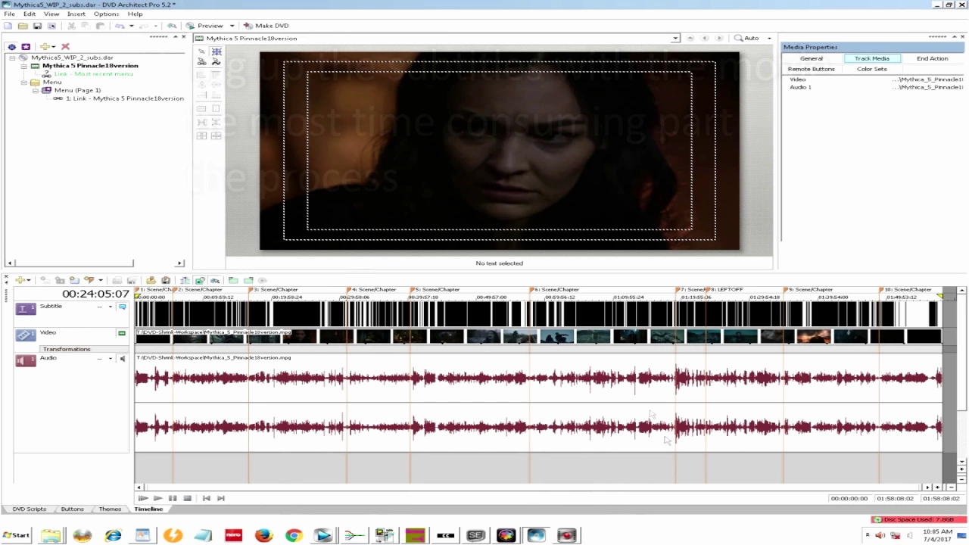The image size is (969, 545).
Task: Click the 6: Scene/Chapter marker
Action: [x=555, y=290]
